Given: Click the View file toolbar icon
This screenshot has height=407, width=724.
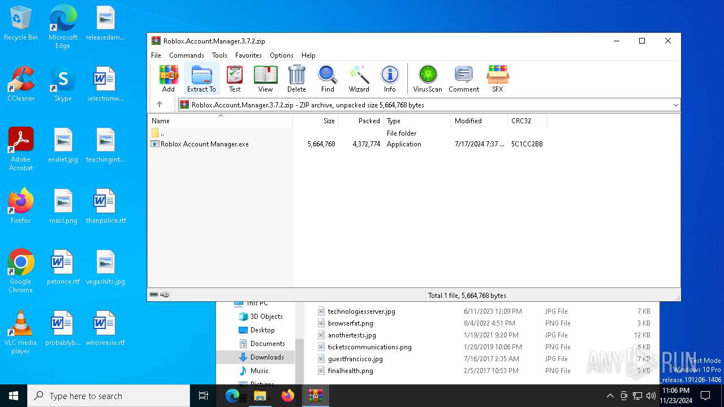Looking at the screenshot, I should (265, 79).
